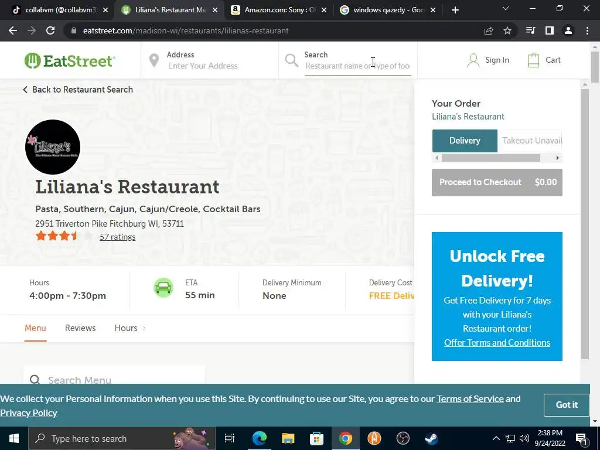600x450 pixels.
Task: Click the order panel vertical scrollbar
Action: (585, 224)
